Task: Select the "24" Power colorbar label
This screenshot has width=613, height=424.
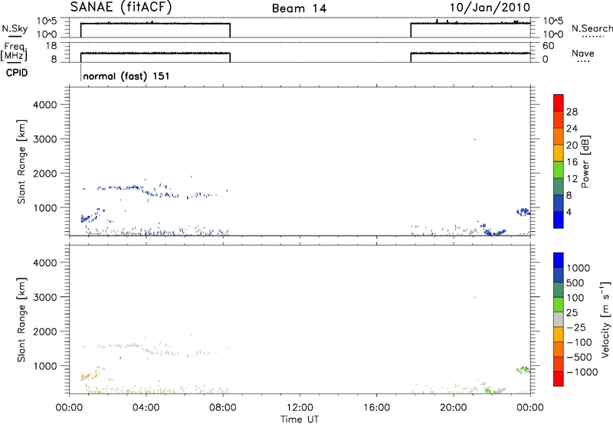Action: click(x=572, y=129)
